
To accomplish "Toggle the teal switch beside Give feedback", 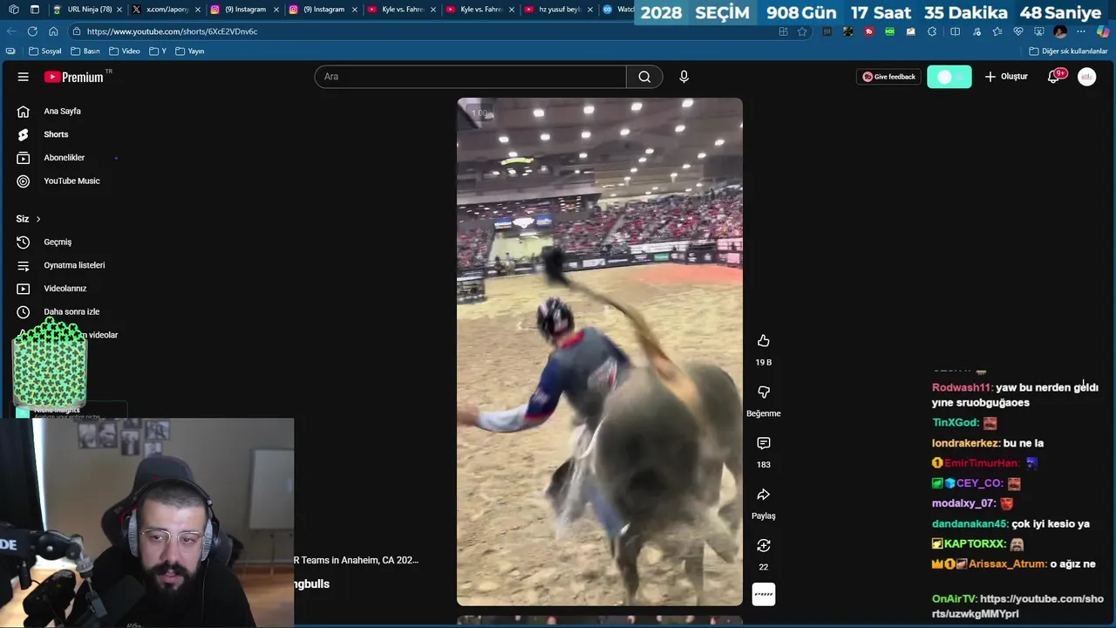I will (x=949, y=77).
